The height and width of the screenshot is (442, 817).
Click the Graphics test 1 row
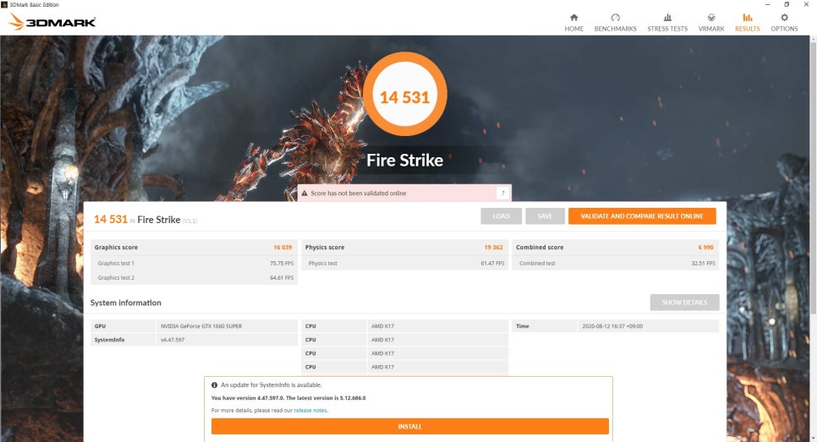194,264
